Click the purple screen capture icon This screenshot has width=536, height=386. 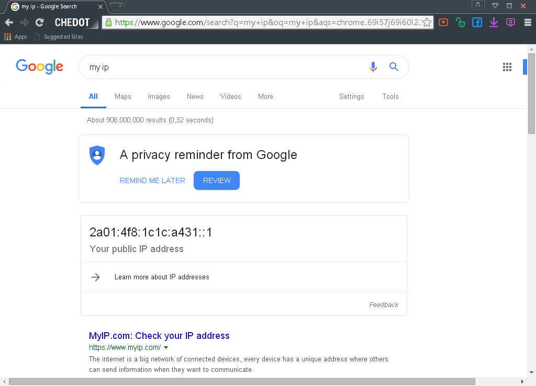point(510,22)
